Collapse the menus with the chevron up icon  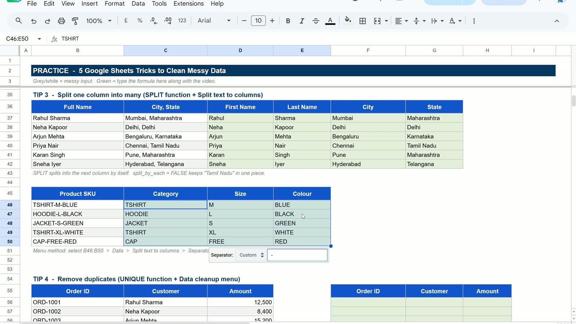557,21
